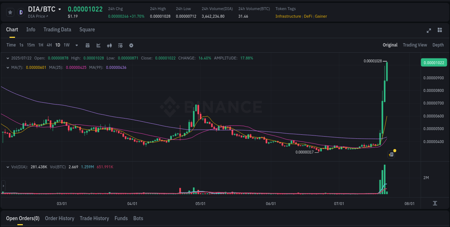Open the widgets layout icon
Screen dimensions: 450x227
click(x=440, y=31)
